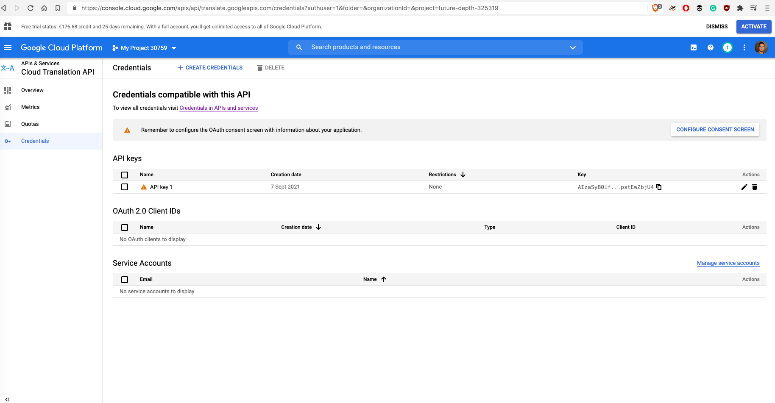Collapse the left sidebar panel
This screenshot has width=775, height=403.
pyautogui.click(x=7, y=399)
